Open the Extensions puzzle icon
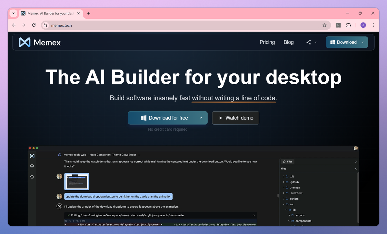 (x=349, y=25)
